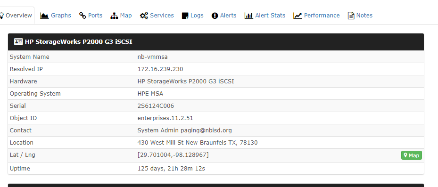Click the Services gears icon
This screenshot has width=438, height=187.
coord(144,16)
